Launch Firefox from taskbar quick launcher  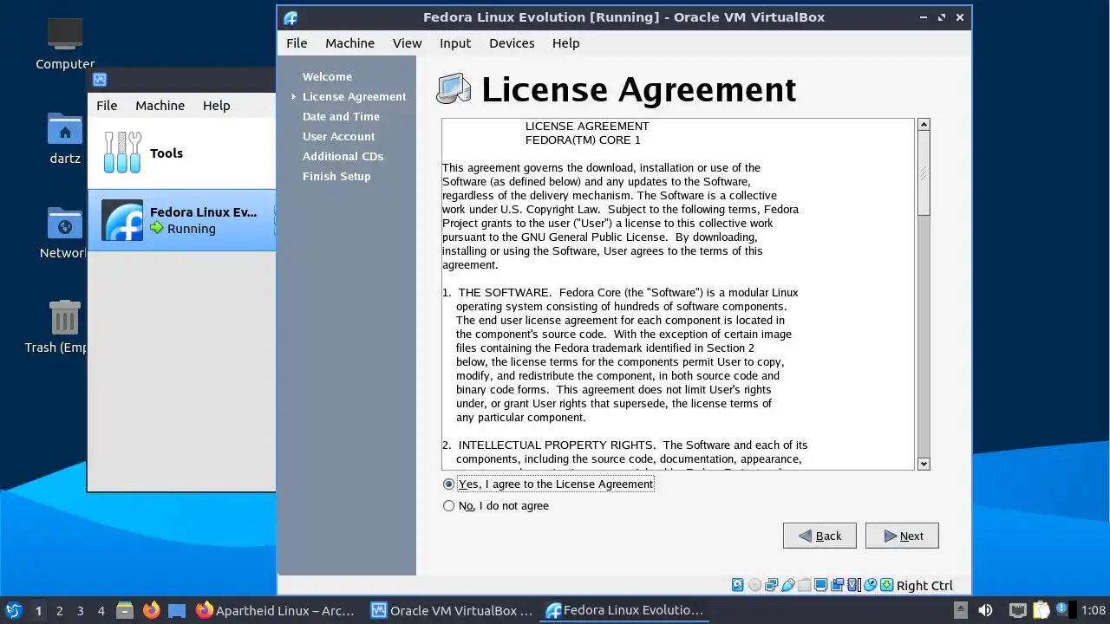click(x=151, y=611)
